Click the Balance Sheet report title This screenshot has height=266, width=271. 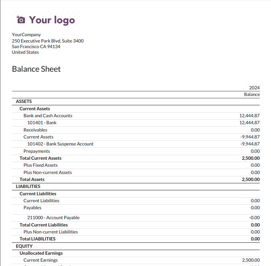(36, 69)
